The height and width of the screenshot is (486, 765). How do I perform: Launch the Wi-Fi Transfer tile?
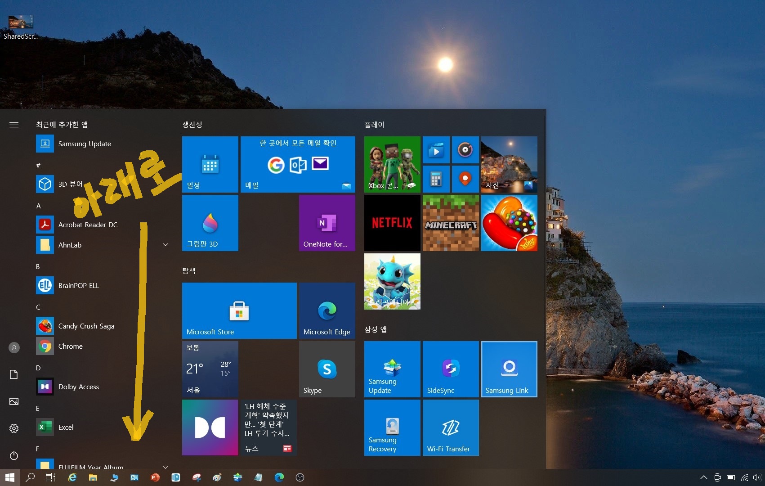[x=451, y=427]
